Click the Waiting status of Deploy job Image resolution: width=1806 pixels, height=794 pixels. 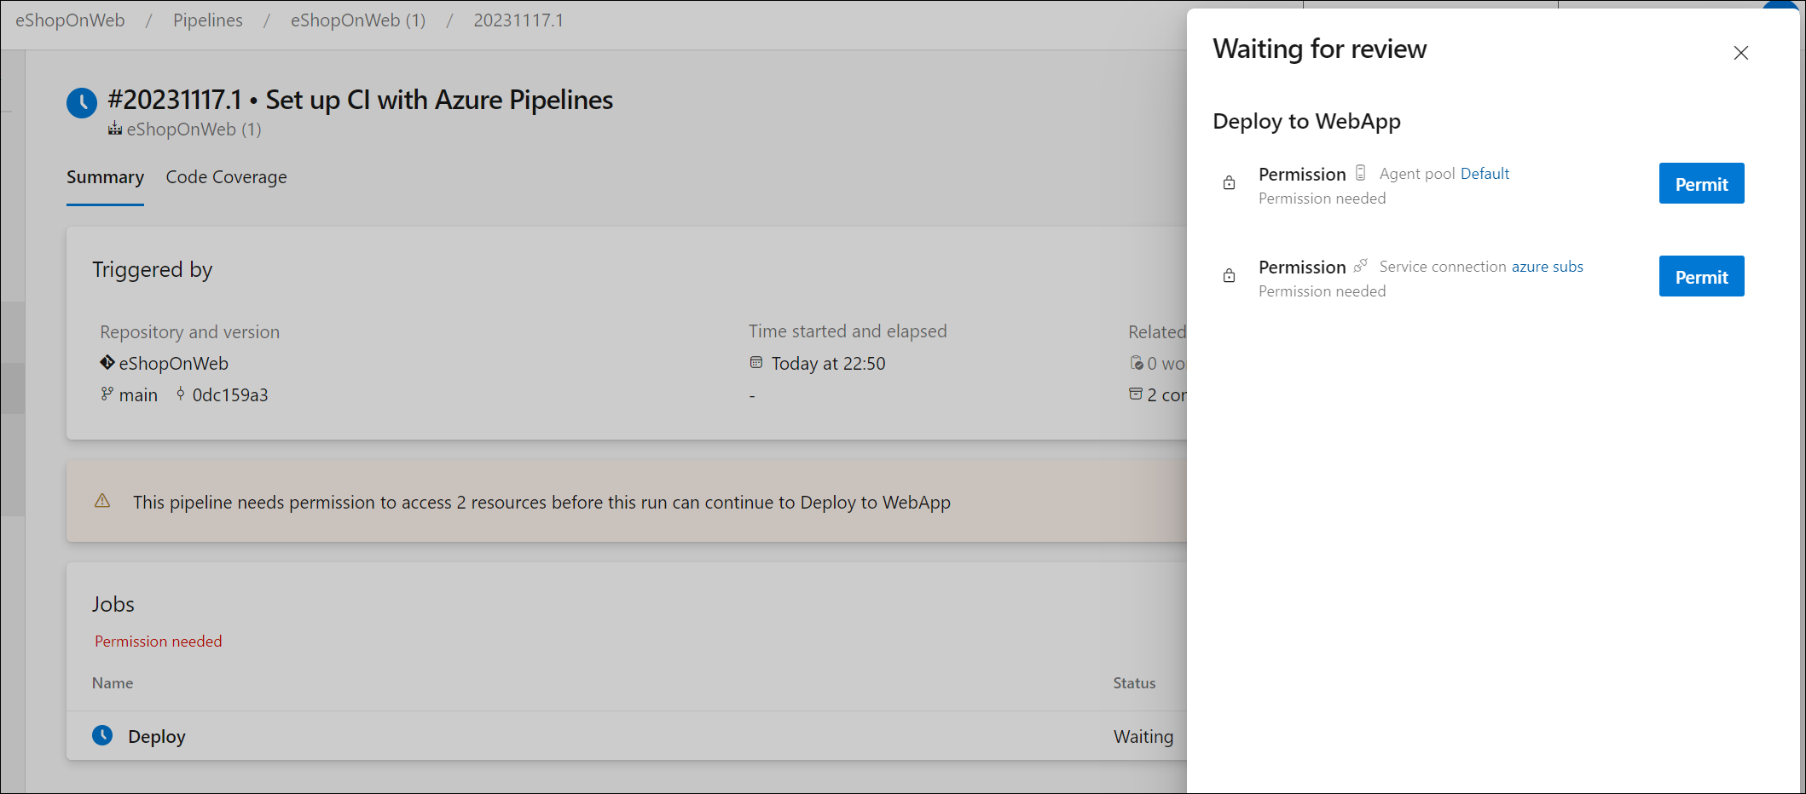[1143, 737]
